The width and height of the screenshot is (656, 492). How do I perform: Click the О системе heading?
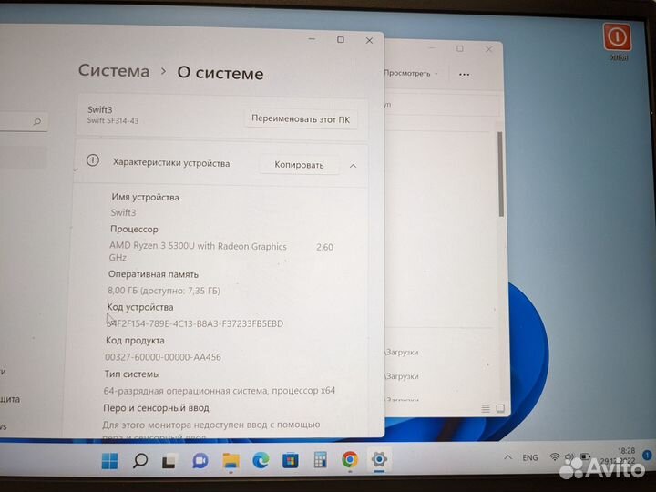click(220, 73)
